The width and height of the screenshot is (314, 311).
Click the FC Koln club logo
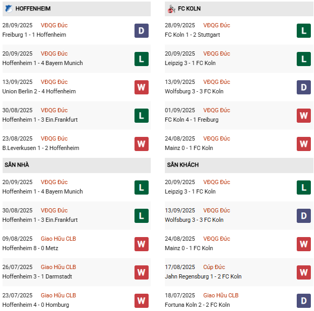coord(171,8)
